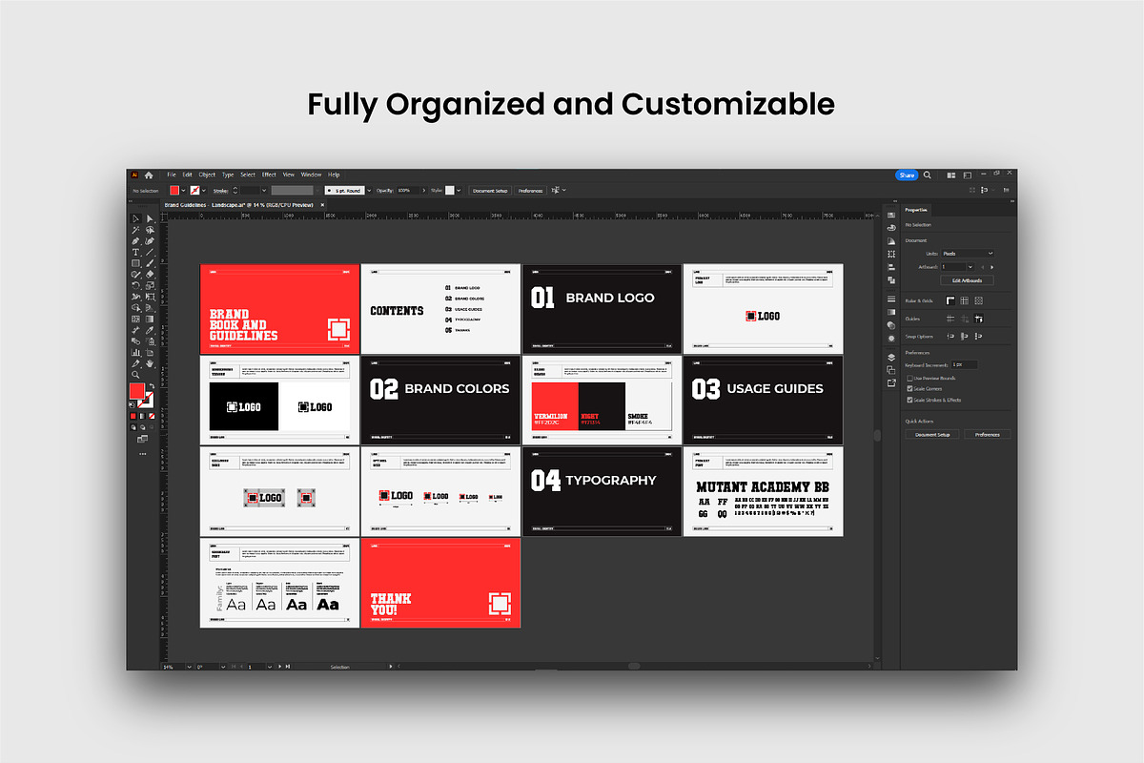Select the Pen tool
Image resolution: width=1144 pixels, height=763 pixels.
[x=135, y=241]
